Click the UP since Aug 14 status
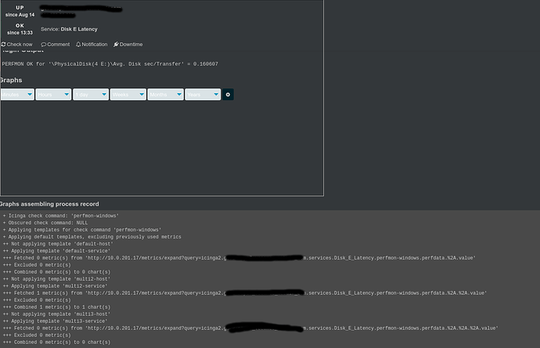The image size is (540, 348). [x=20, y=11]
